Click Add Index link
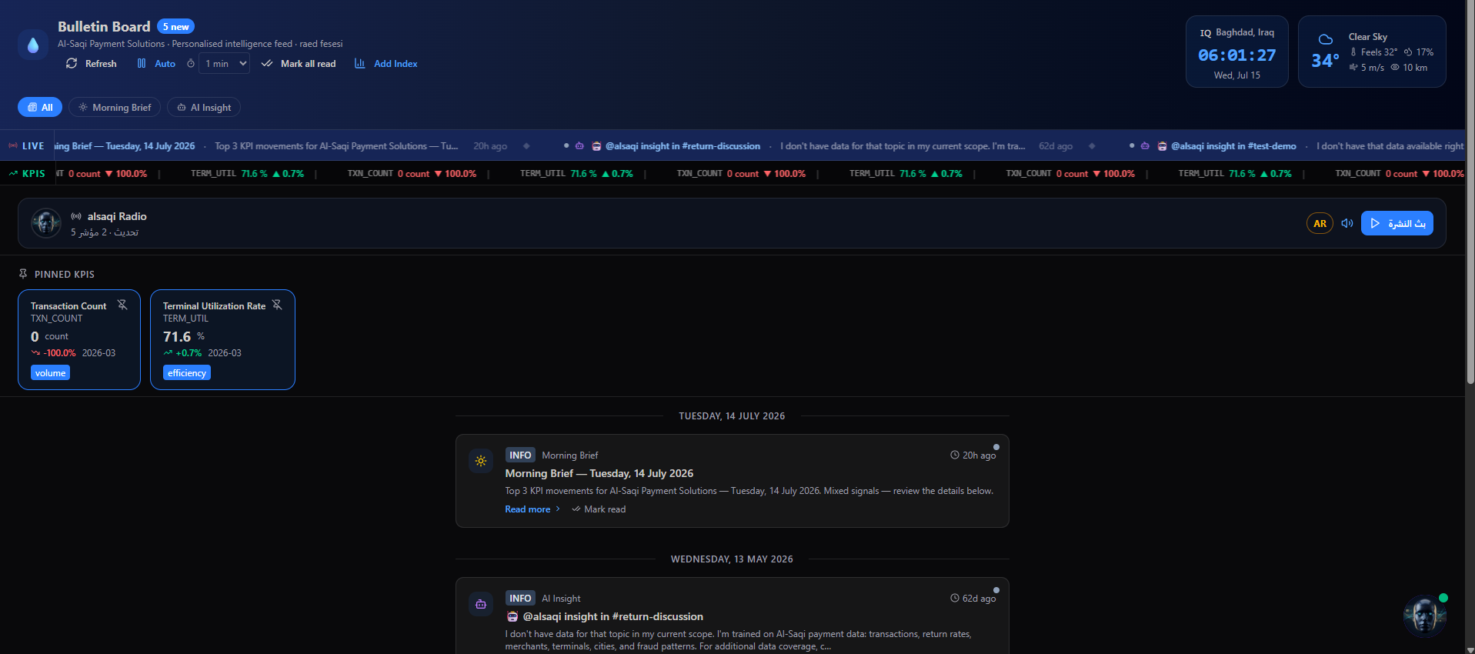The height and width of the screenshot is (654, 1475). [386, 64]
